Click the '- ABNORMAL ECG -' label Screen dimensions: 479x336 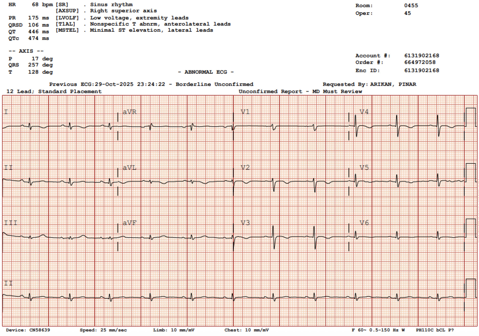click(206, 72)
